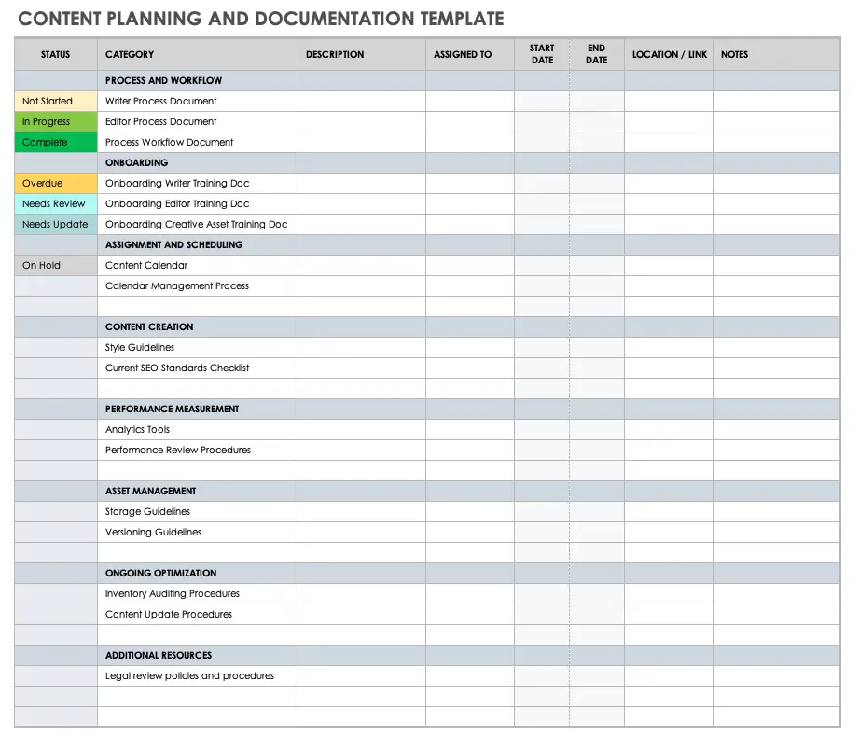
Task: Click the Needs Update status cell
Action: click(56, 225)
